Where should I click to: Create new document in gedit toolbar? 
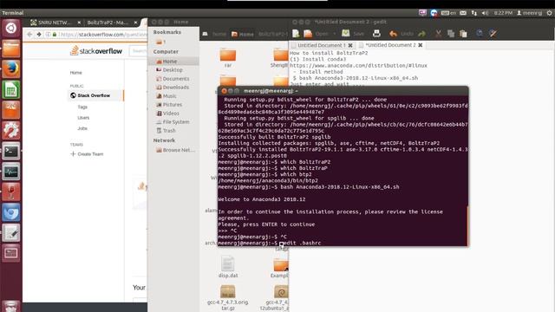[296, 34]
